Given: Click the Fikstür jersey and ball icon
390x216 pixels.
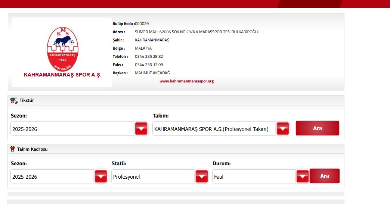Looking at the screenshot, I should tap(13, 101).
